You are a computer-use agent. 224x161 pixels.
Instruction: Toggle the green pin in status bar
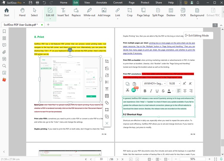[x=221, y=159]
